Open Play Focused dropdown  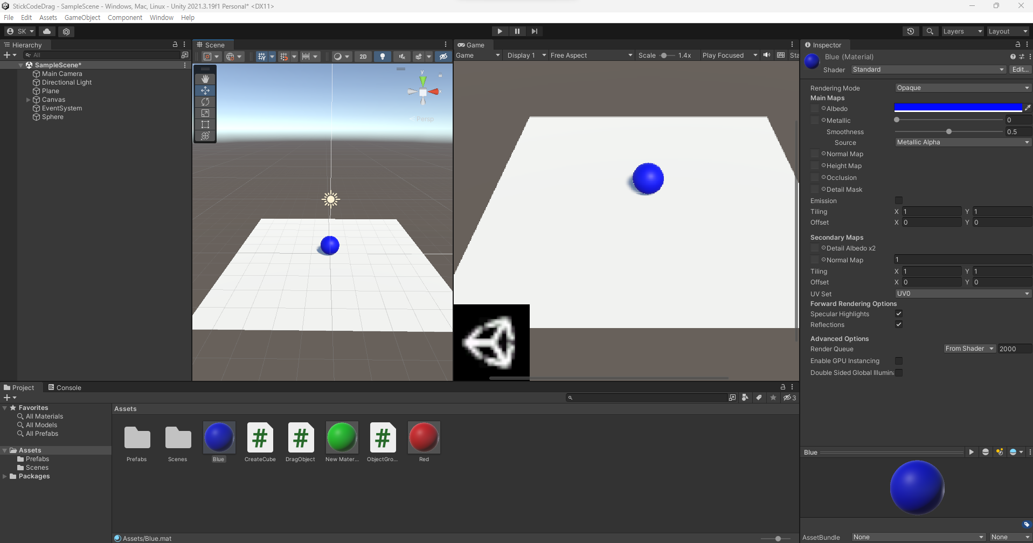click(730, 55)
